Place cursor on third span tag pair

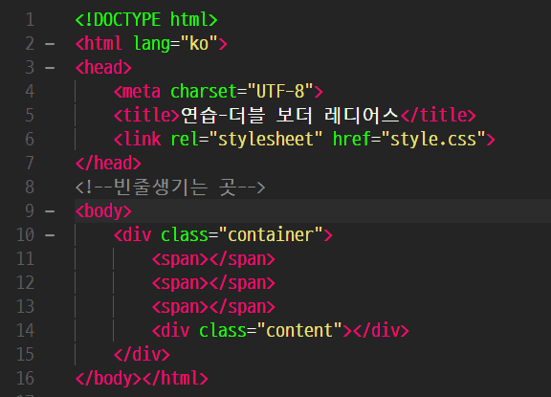(213, 307)
